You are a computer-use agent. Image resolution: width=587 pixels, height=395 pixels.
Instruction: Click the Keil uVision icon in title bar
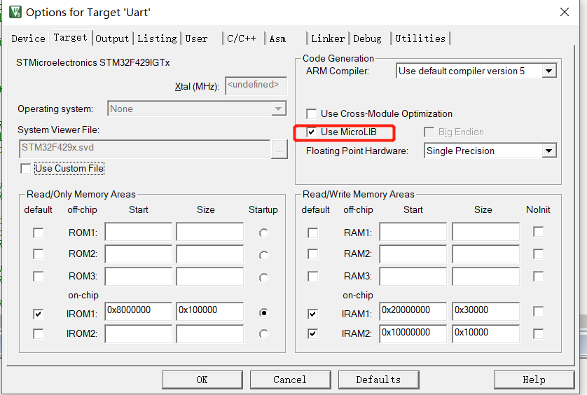pyautogui.click(x=15, y=12)
